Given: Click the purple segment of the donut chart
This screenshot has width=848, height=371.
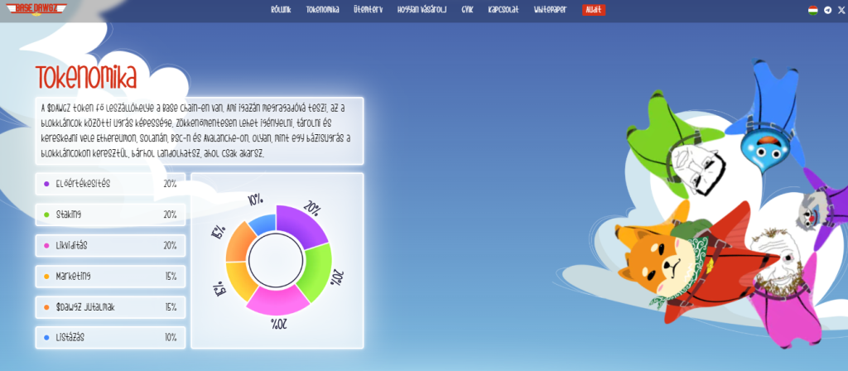Looking at the screenshot, I should pyautogui.click(x=299, y=223).
